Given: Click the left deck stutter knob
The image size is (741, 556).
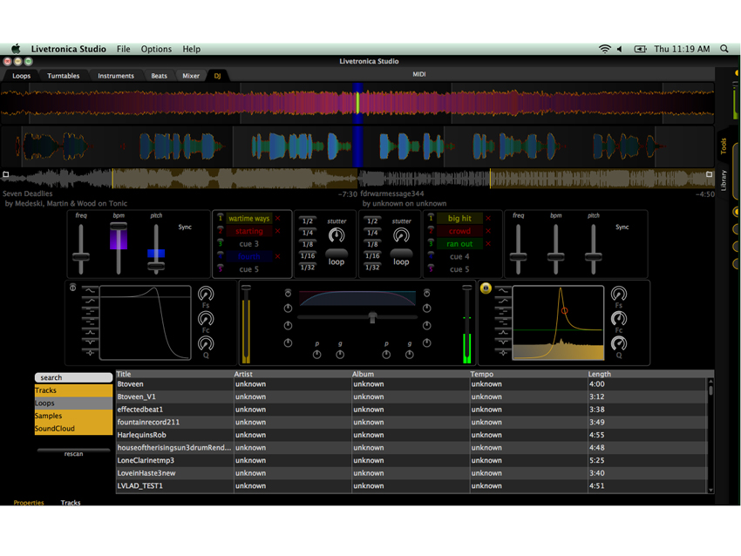Looking at the screenshot, I should tap(337, 234).
